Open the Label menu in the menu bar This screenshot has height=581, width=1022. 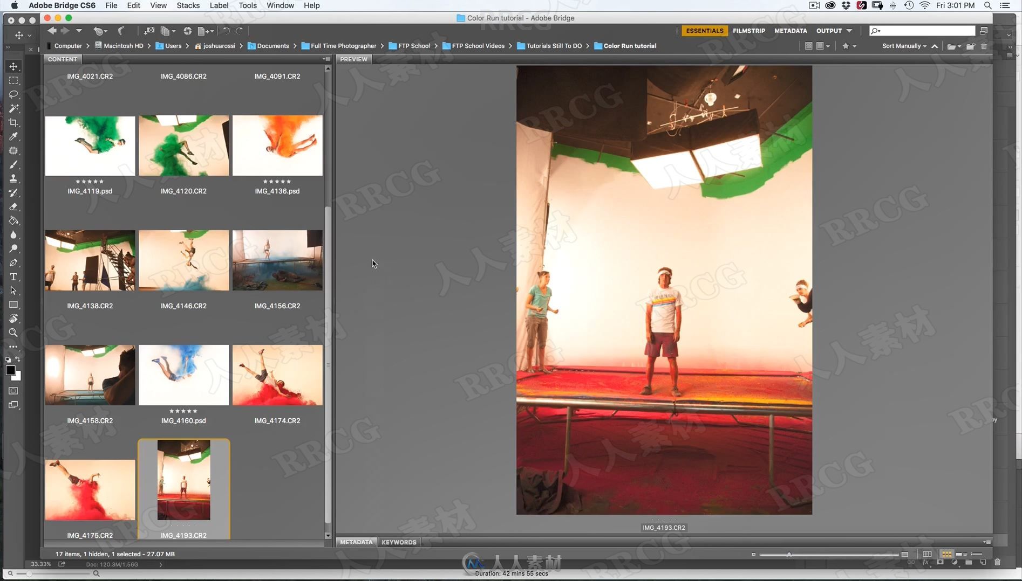pyautogui.click(x=219, y=5)
